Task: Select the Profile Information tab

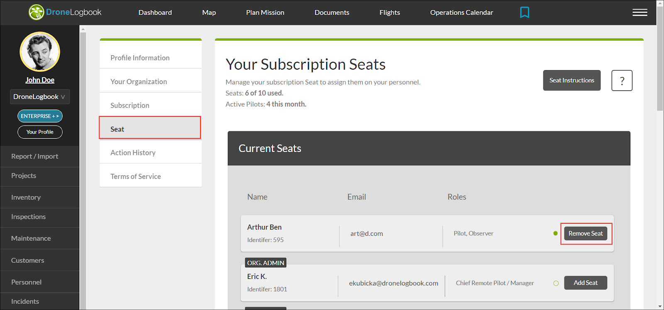Action: (x=151, y=58)
